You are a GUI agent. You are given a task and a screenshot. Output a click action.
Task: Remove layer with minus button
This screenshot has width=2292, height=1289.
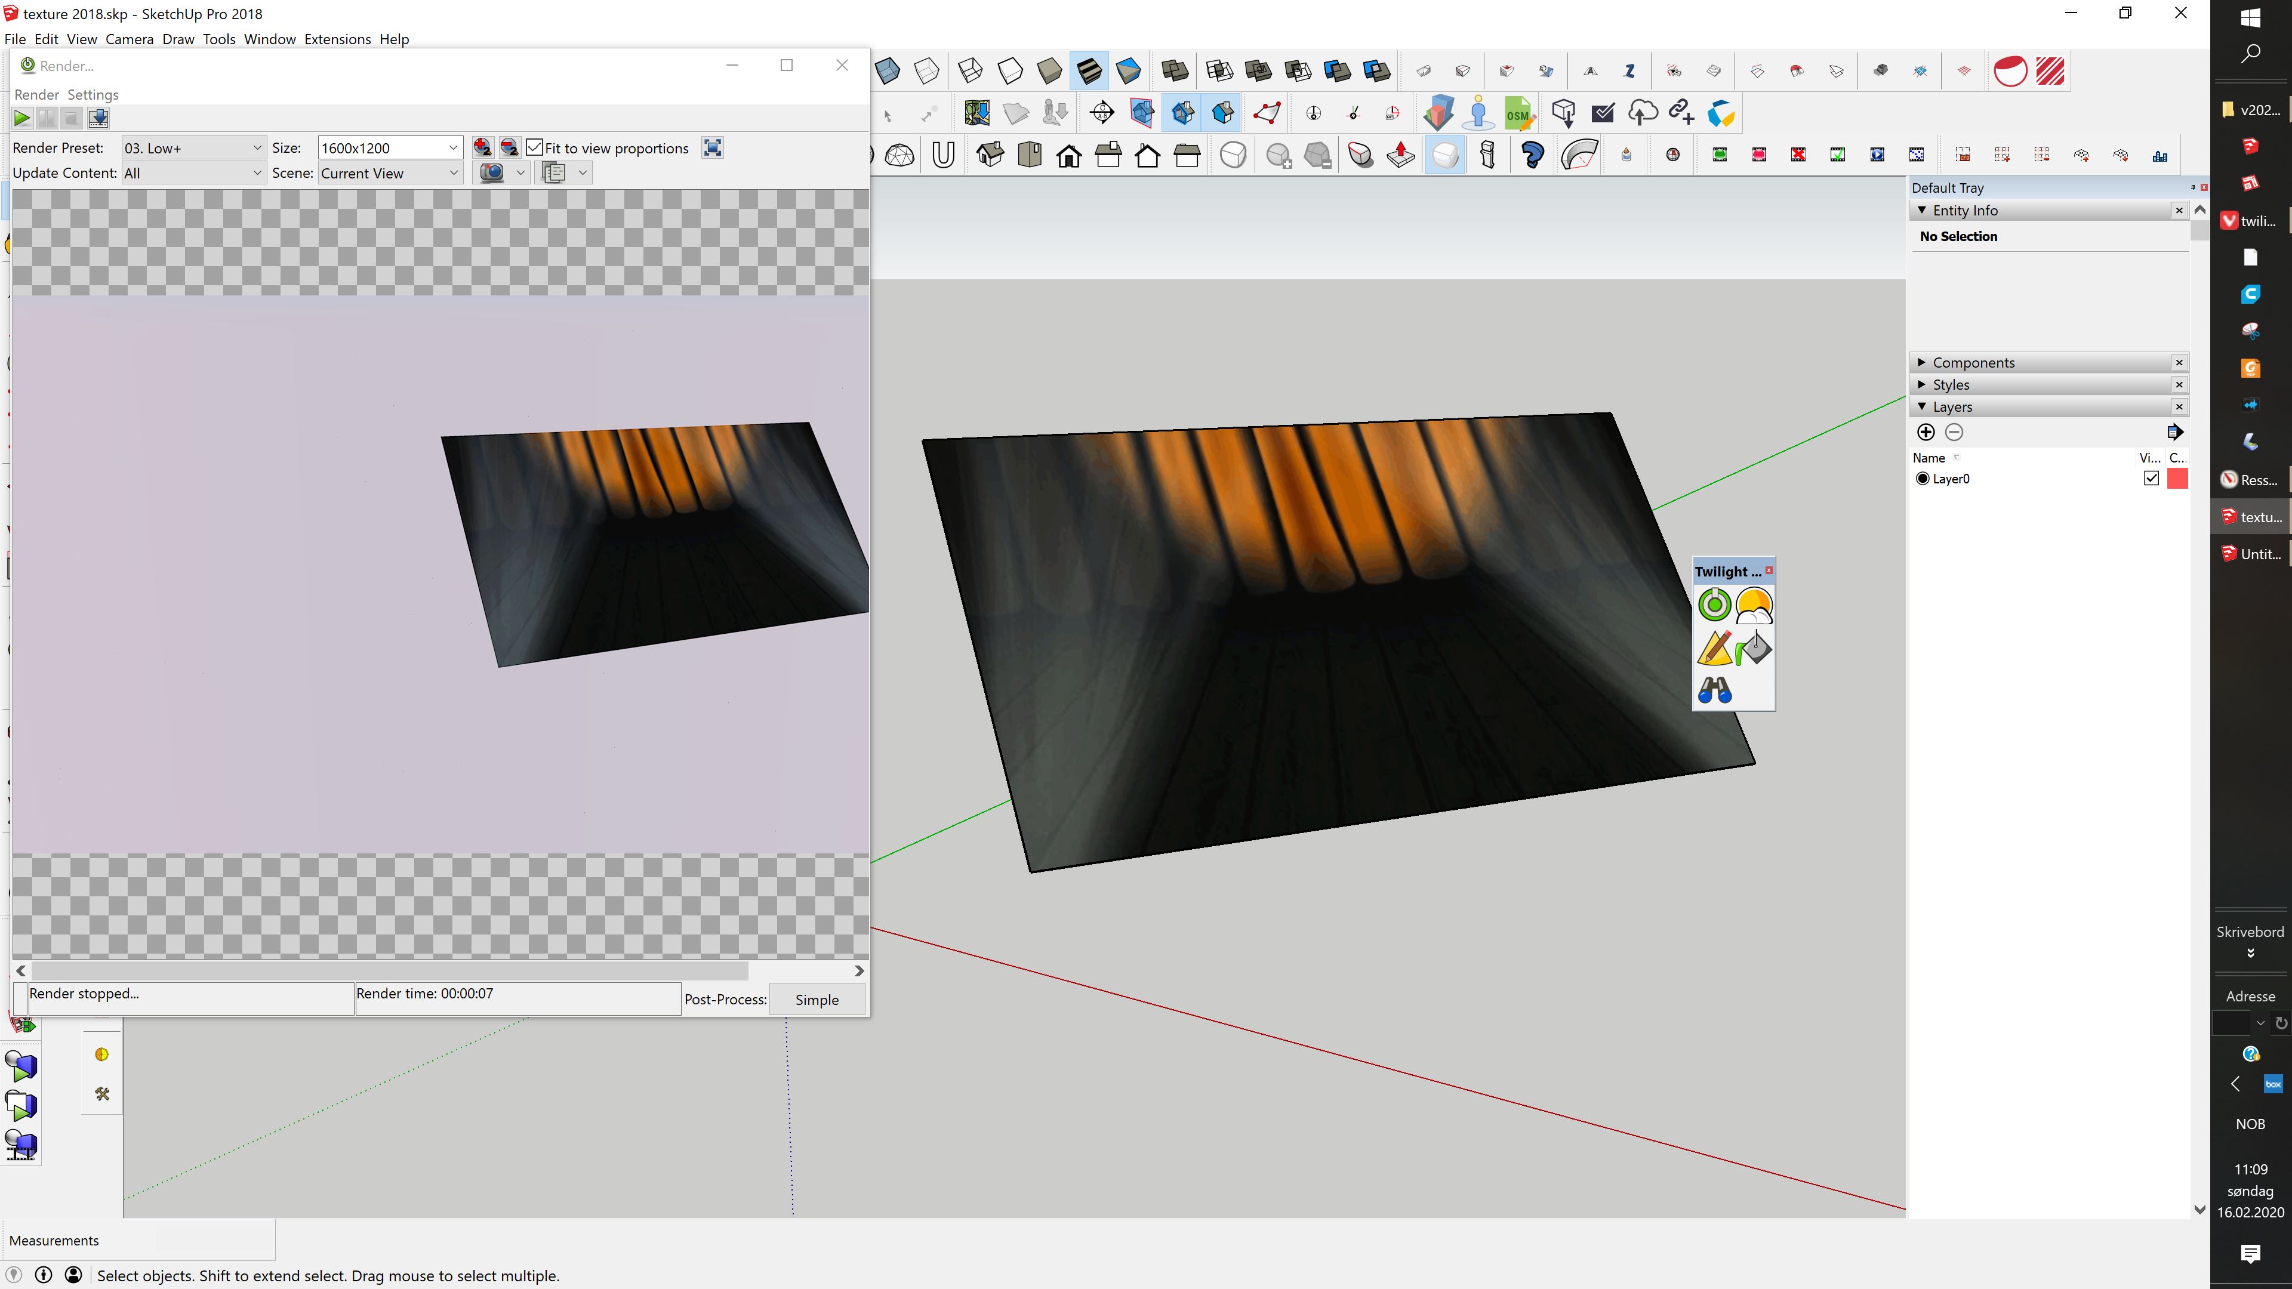point(1954,432)
